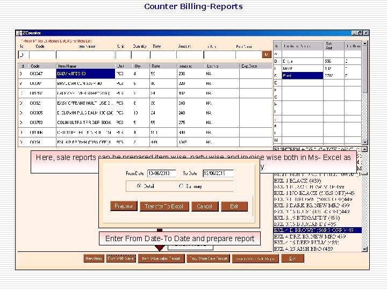Click the Exp.Date column header in grid
This screenshot has width=387, height=290.
pyautogui.click(x=256, y=66)
